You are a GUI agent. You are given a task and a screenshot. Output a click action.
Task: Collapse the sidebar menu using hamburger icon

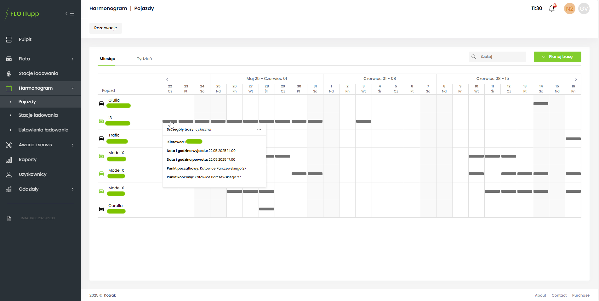[70, 14]
